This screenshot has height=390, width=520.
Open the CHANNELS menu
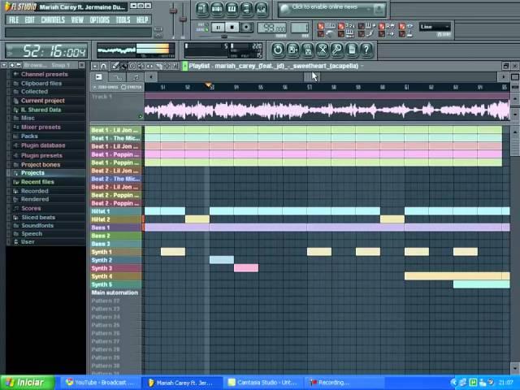coord(52,19)
